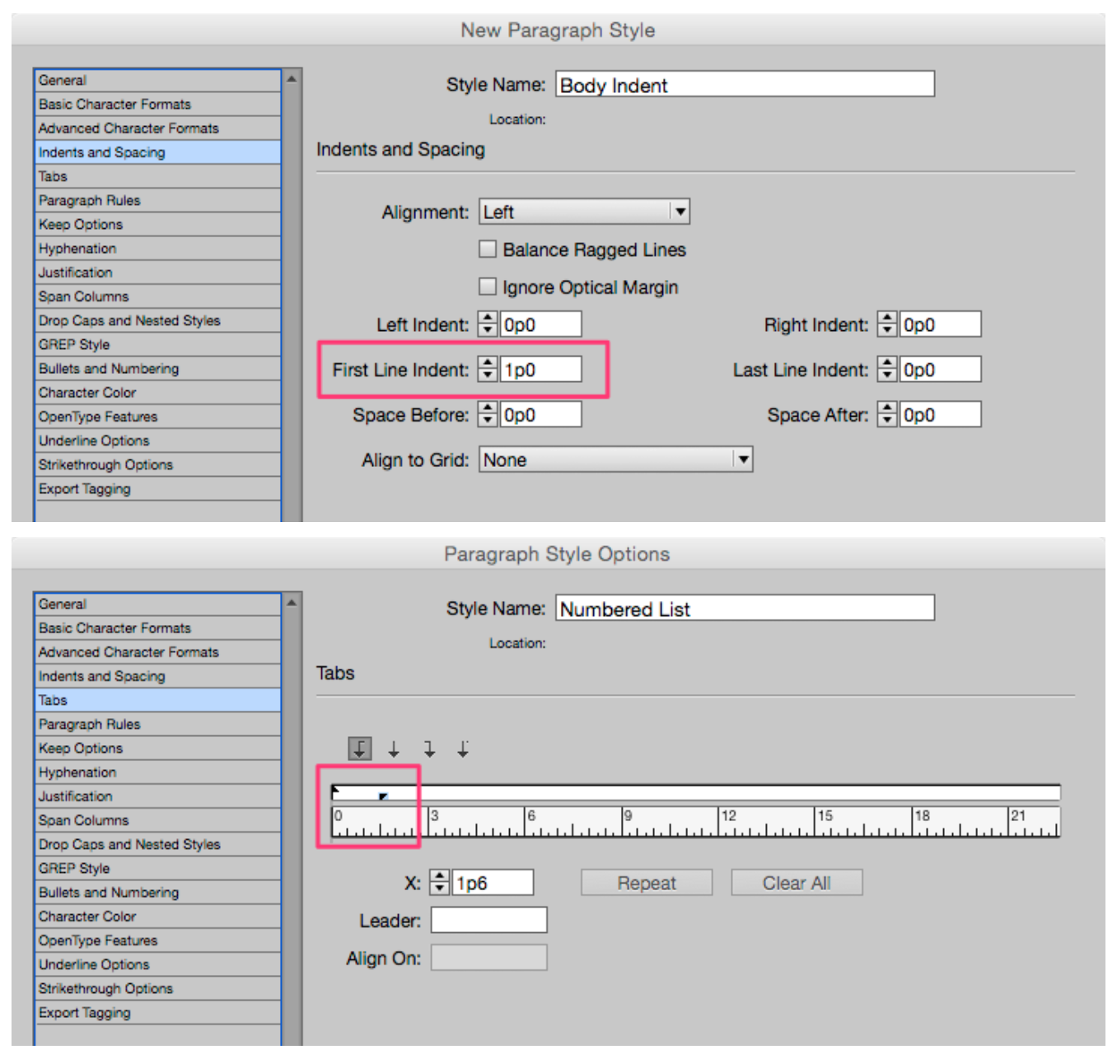This screenshot has width=1117, height=1059.
Task: Click the tab X position stepper arrows
Action: [x=440, y=883]
